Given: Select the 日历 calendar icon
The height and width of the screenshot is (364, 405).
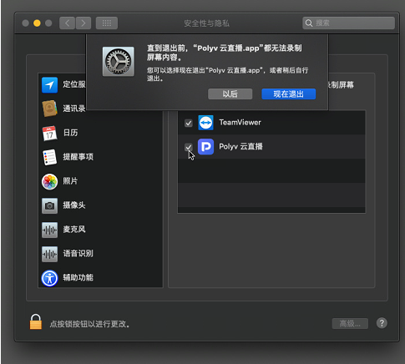Looking at the screenshot, I should pyautogui.click(x=49, y=133).
